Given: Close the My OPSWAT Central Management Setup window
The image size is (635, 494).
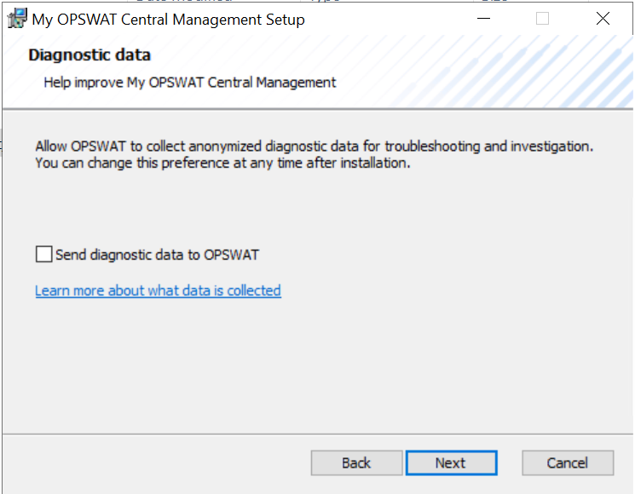Looking at the screenshot, I should point(603,19).
